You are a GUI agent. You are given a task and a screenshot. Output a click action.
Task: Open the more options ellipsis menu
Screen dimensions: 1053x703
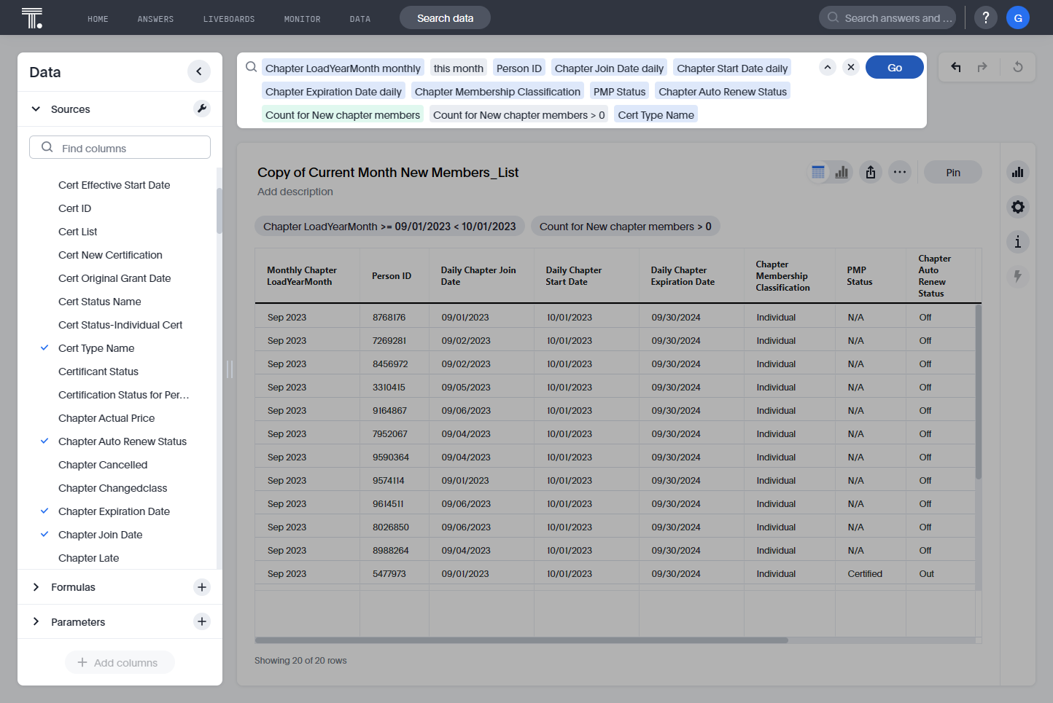click(900, 172)
